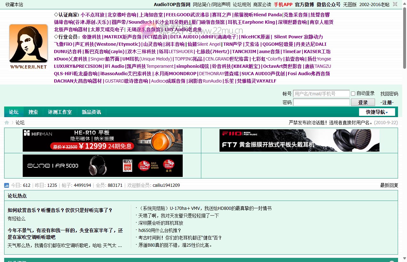Click the home icon in the breadcrumb bar
The width and height of the screenshot is (407, 262).
point(6,122)
